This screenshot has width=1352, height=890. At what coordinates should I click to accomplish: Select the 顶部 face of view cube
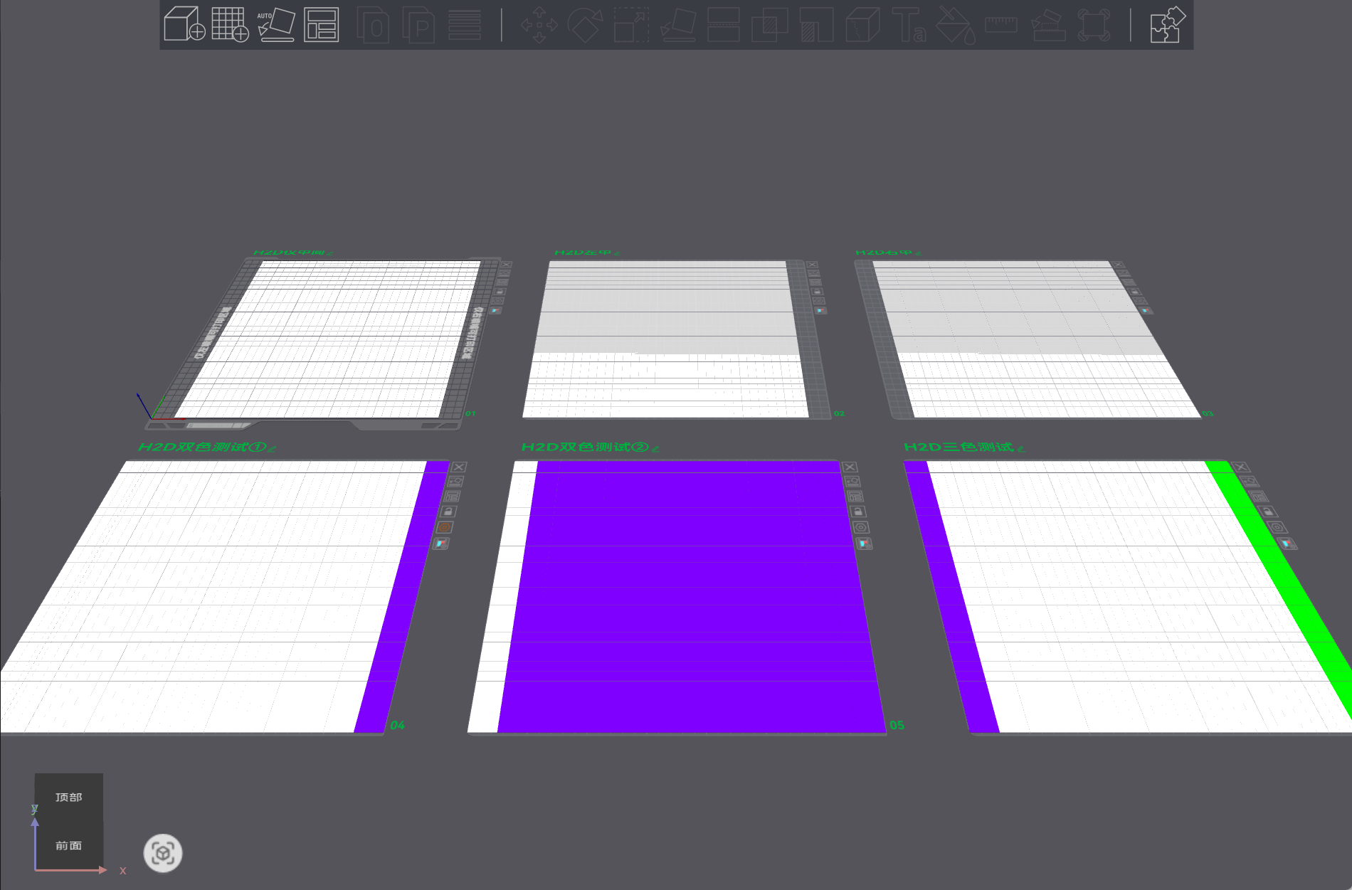69,798
